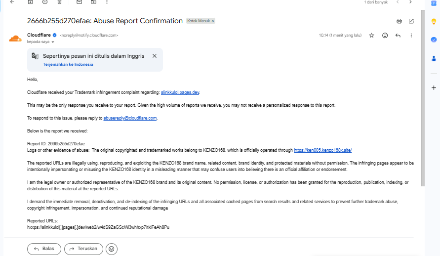Go back to the inbox list

(12, 2)
